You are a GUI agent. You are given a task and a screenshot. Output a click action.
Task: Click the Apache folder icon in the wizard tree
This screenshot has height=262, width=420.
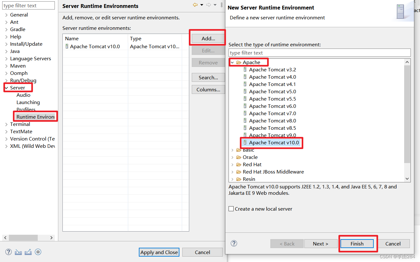click(239, 62)
